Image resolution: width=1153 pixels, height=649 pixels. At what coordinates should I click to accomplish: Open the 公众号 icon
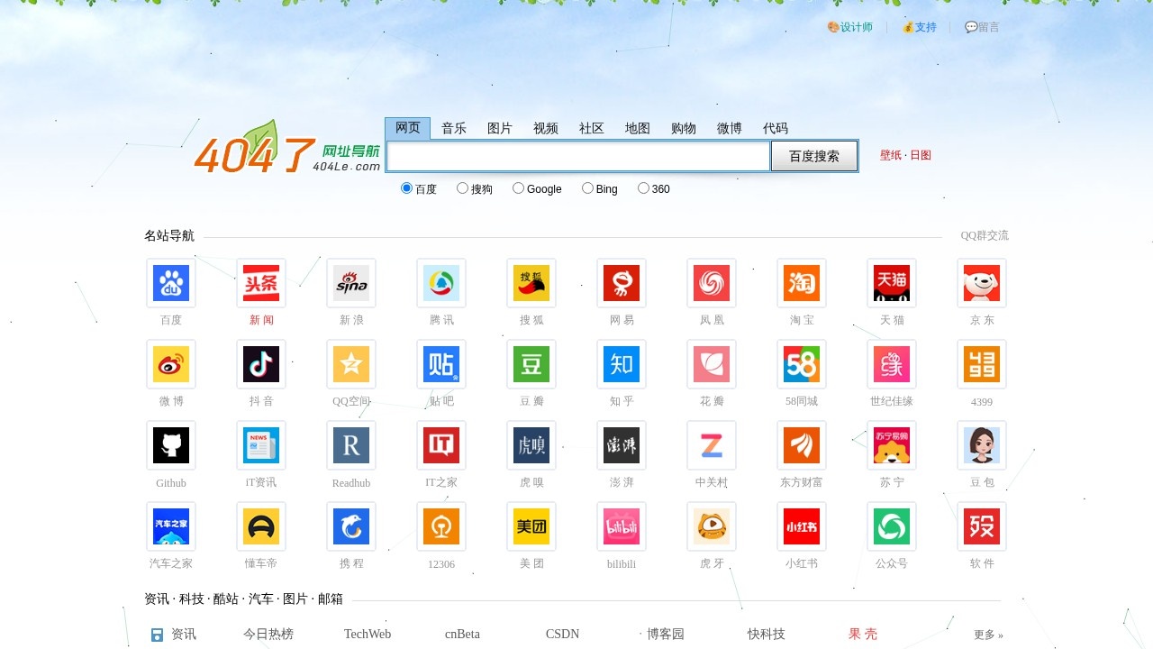892,526
